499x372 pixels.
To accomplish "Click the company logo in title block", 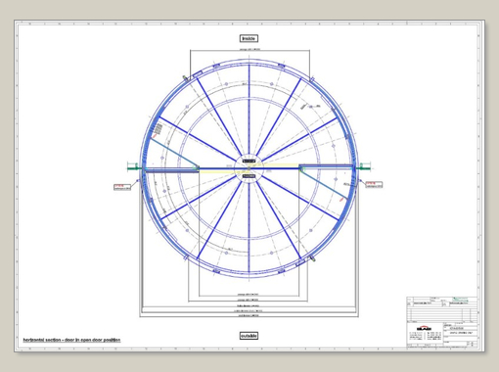I will (424, 328).
